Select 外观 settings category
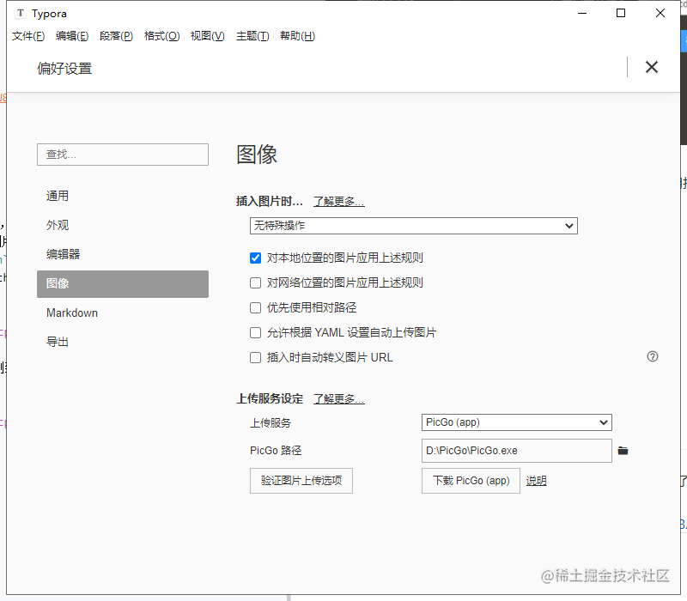 pyautogui.click(x=123, y=225)
